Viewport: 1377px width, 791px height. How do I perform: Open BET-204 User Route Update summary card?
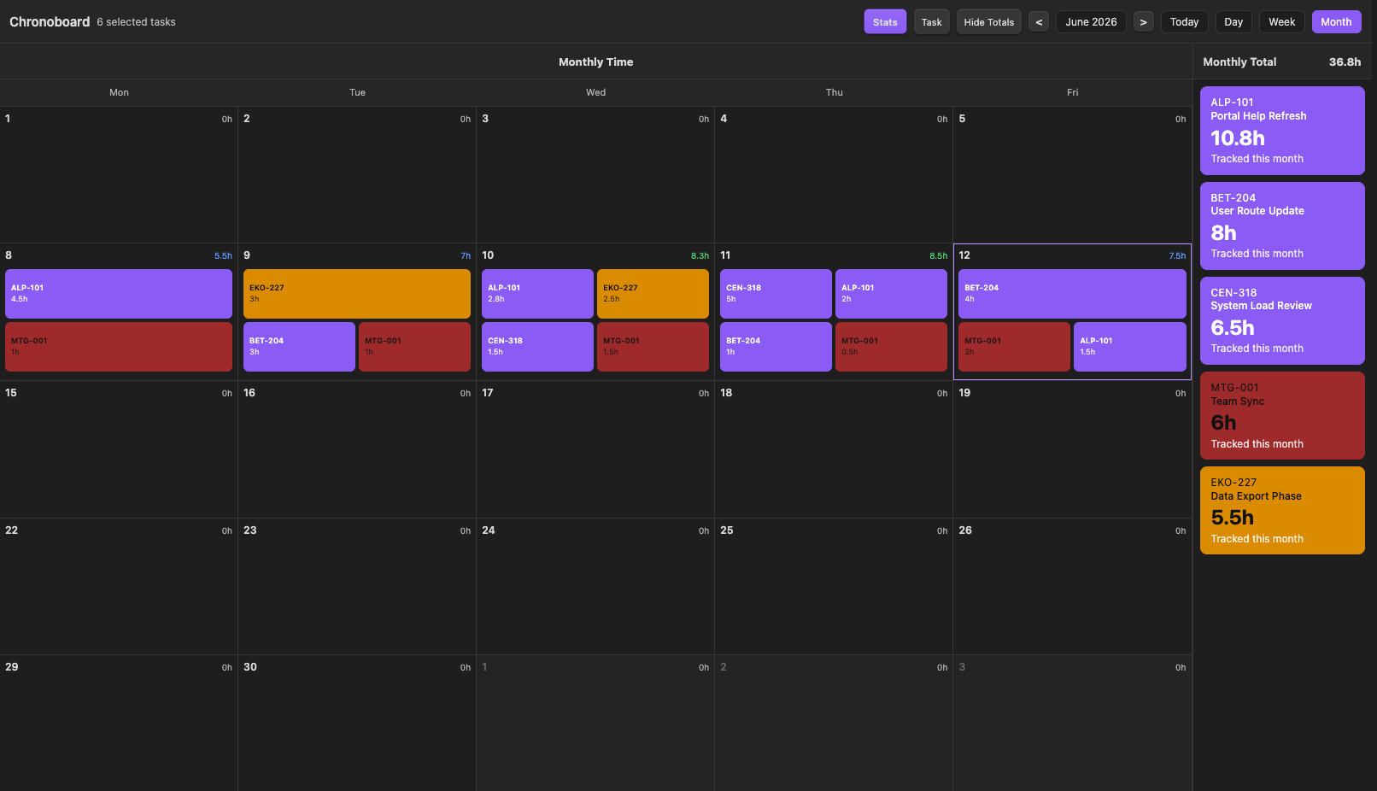1282,226
